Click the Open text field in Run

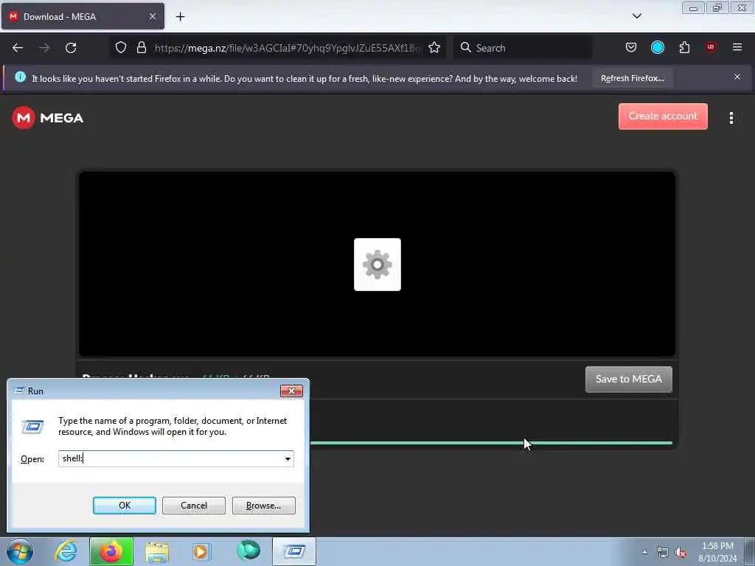[170, 458]
